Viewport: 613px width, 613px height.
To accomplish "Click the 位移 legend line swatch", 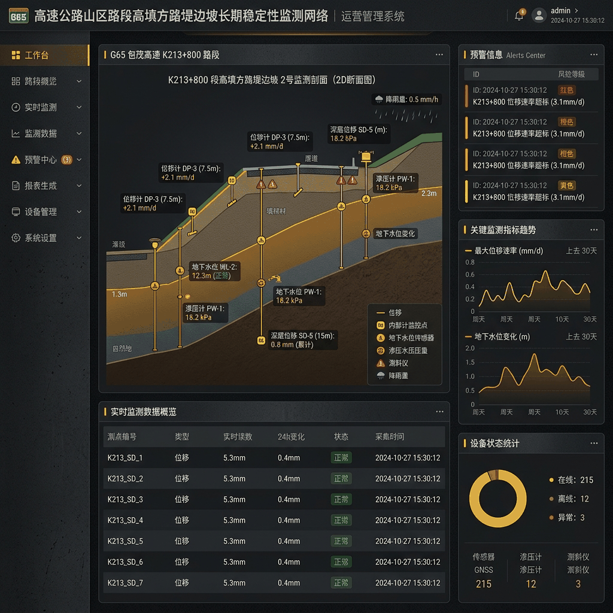I will [x=380, y=312].
